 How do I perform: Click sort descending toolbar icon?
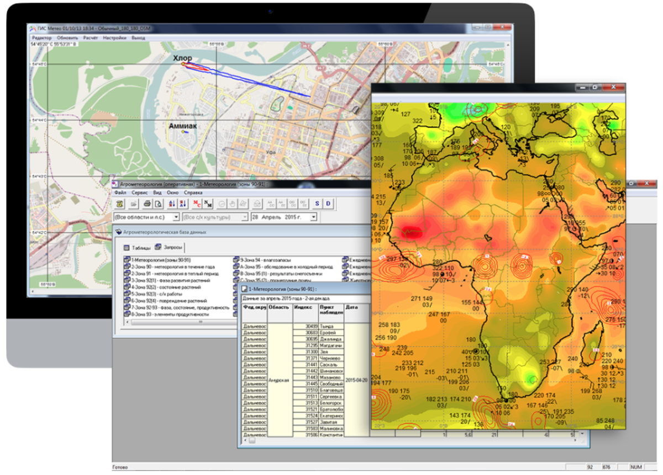coord(182,204)
